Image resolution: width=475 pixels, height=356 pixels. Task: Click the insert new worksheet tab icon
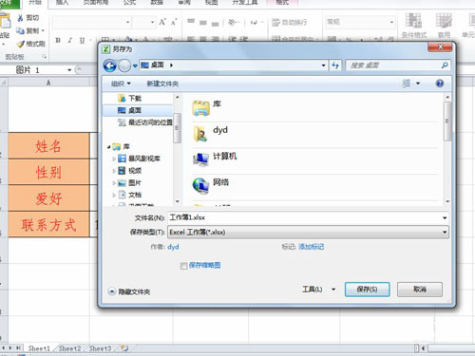pyautogui.click(x=124, y=348)
